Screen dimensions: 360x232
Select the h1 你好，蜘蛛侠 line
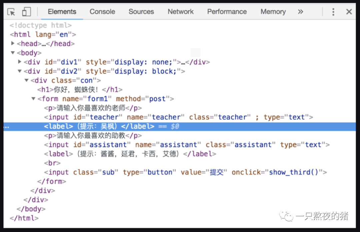(80, 89)
